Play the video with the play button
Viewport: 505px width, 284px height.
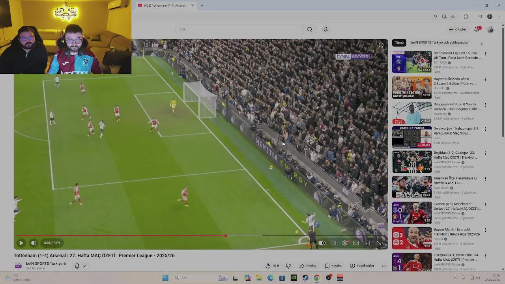pyautogui.click(x=21, y=243)
